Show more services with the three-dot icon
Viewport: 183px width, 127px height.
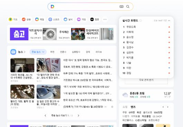[105, 19]
